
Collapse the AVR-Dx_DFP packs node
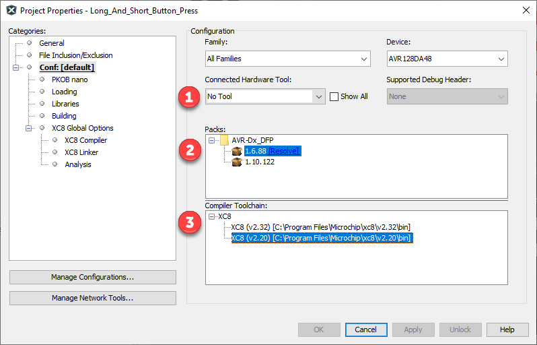tap(212, 140)
